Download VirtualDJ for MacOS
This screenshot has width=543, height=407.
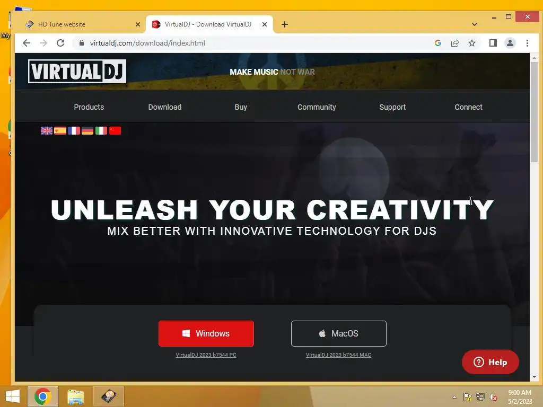[339, 333]
